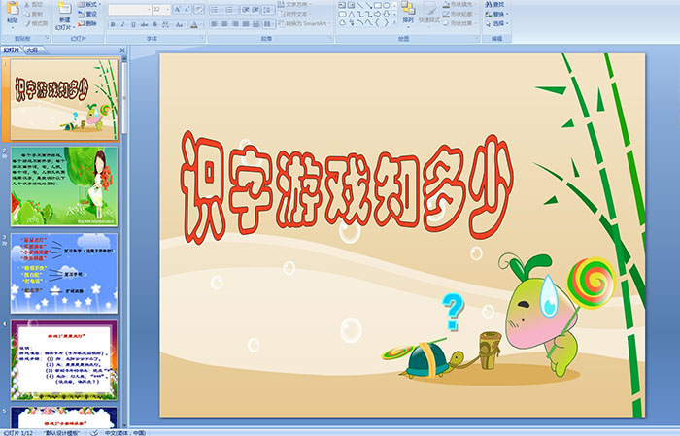680x436 pixels.
Task: Close the slide thumbnail pane
Action: click(122, 50)
